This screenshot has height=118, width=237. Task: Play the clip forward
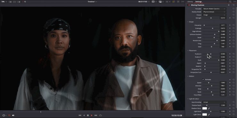(x=92, y=115)
